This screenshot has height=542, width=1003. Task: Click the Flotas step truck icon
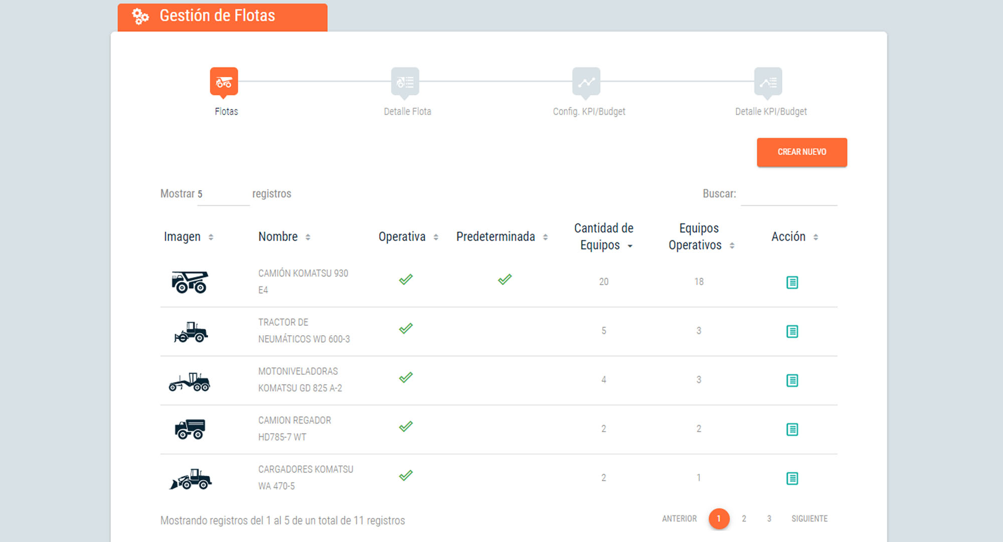click(x=224, y=82)
